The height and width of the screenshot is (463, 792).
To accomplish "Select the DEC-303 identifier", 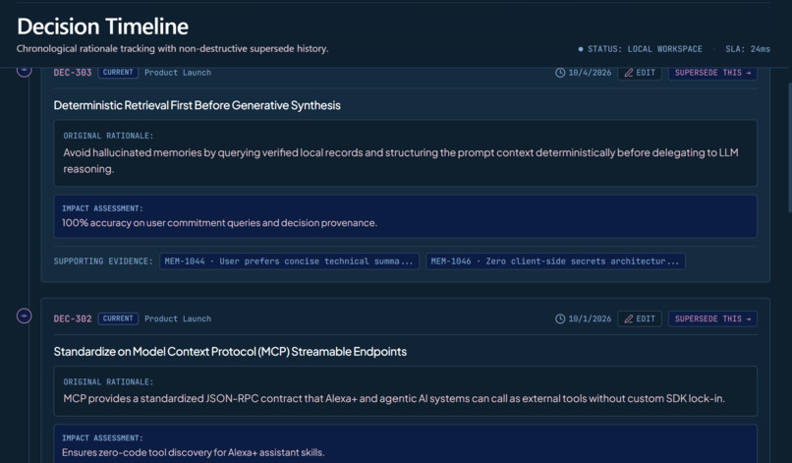I will point(73,73).
